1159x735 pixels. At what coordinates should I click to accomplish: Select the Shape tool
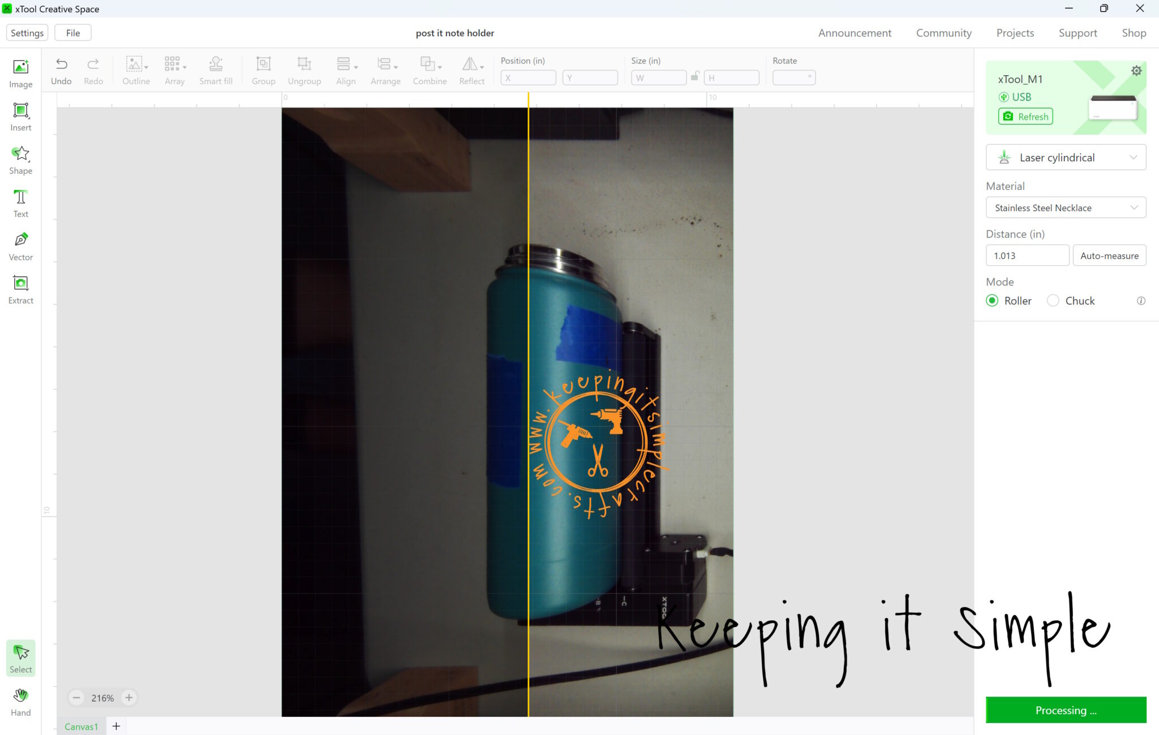pos(21,160)
